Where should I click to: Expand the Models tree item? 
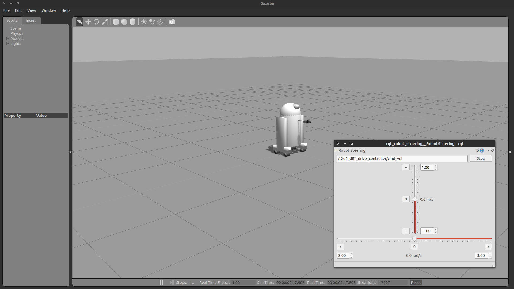(8, 38)
